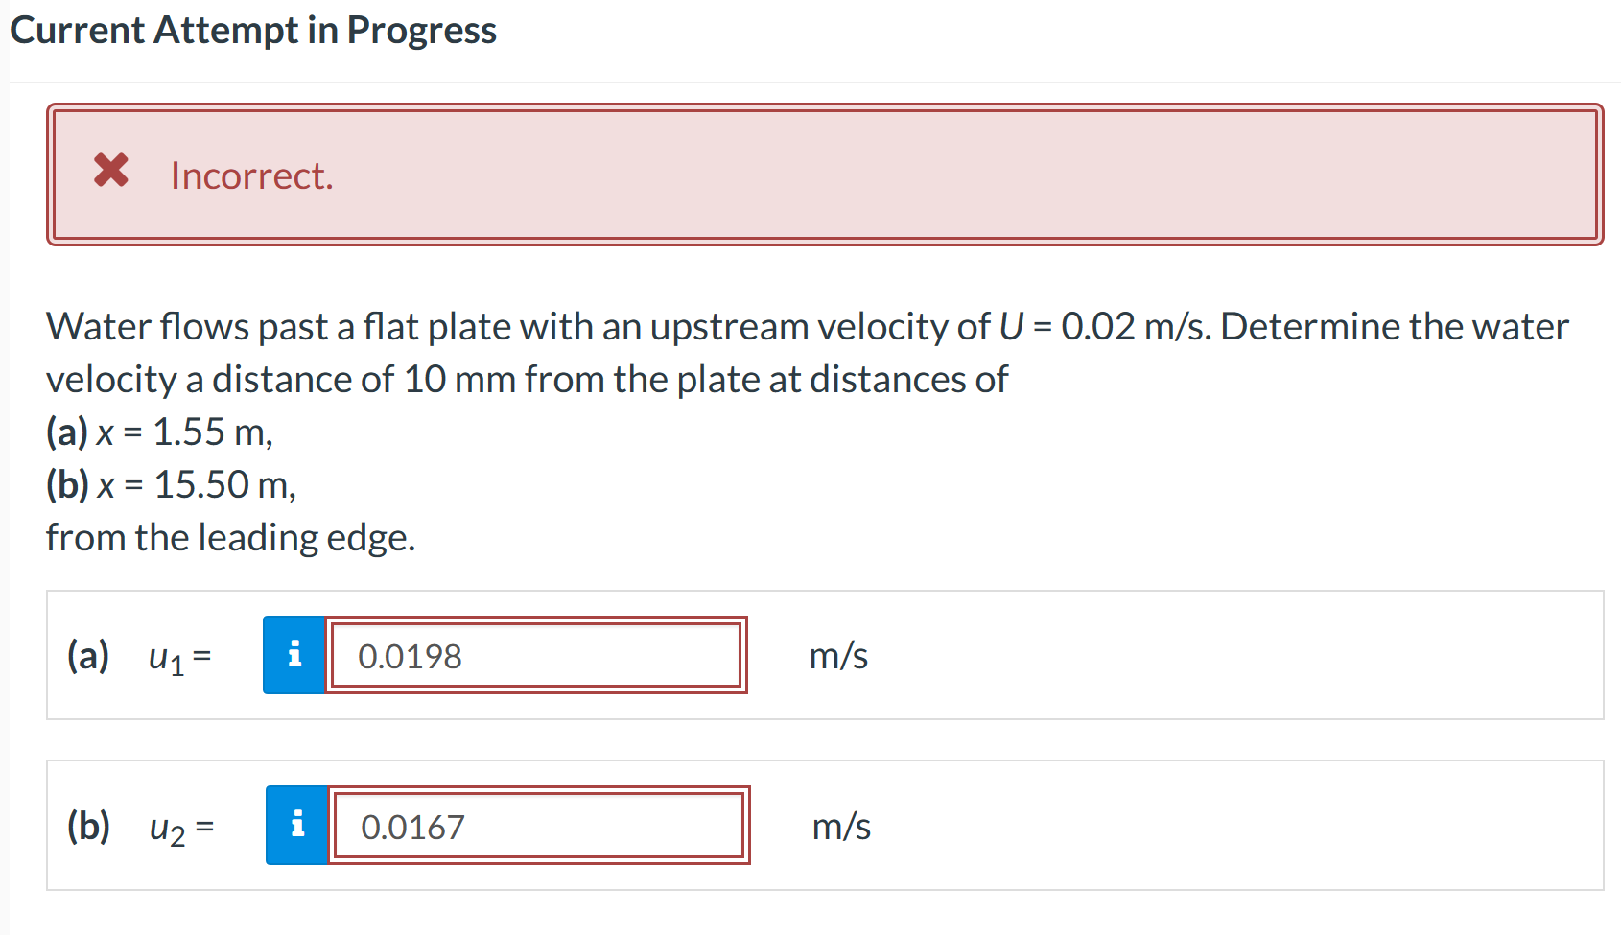Click the red X icon in Incorrect banner
This screenshot has height=935, width=1621.
(x=111, y=171)
